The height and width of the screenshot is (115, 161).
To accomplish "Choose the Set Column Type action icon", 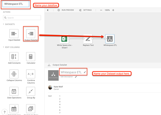I will click(x=30, y=109).
